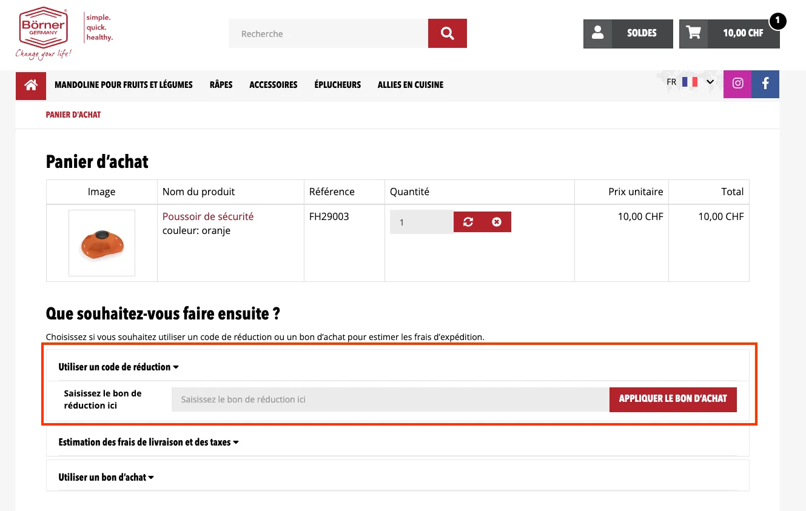Image resolution: width=806 pixels, height=511 pixels.
Task: Open the Instagram icon link
Action: (x=737, y=84)
